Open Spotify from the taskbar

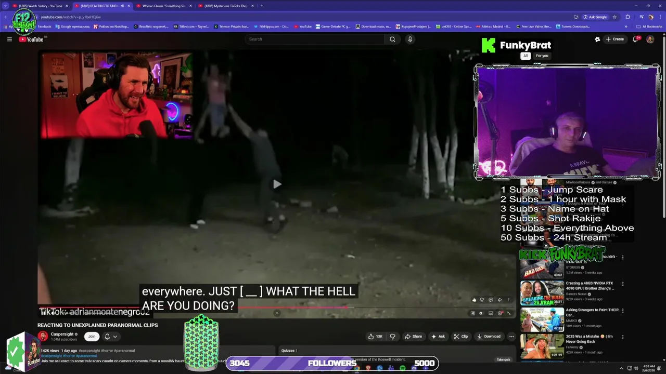pyautogui.click(x=402, y=368)
